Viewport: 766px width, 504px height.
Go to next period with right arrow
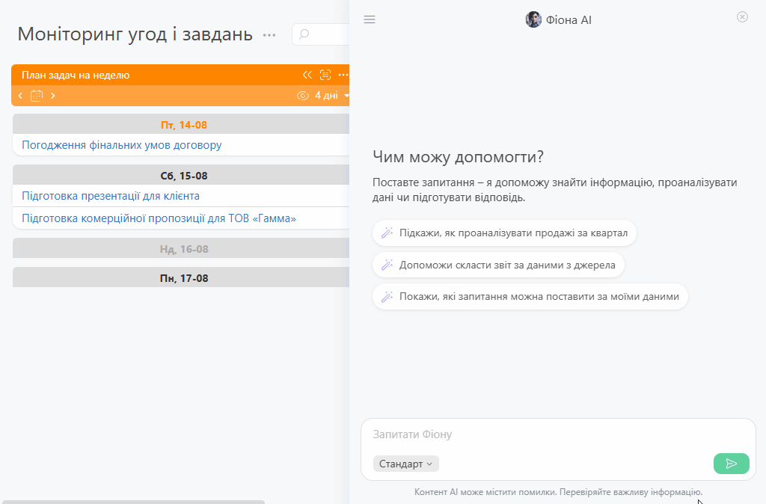click(53, 96)
